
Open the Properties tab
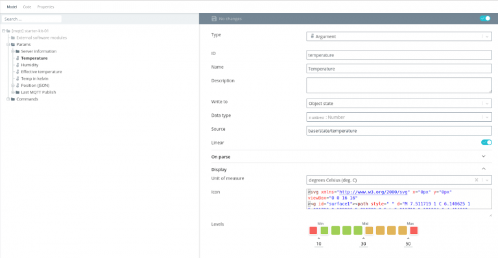pyautogui.click(x=45, y=6)
